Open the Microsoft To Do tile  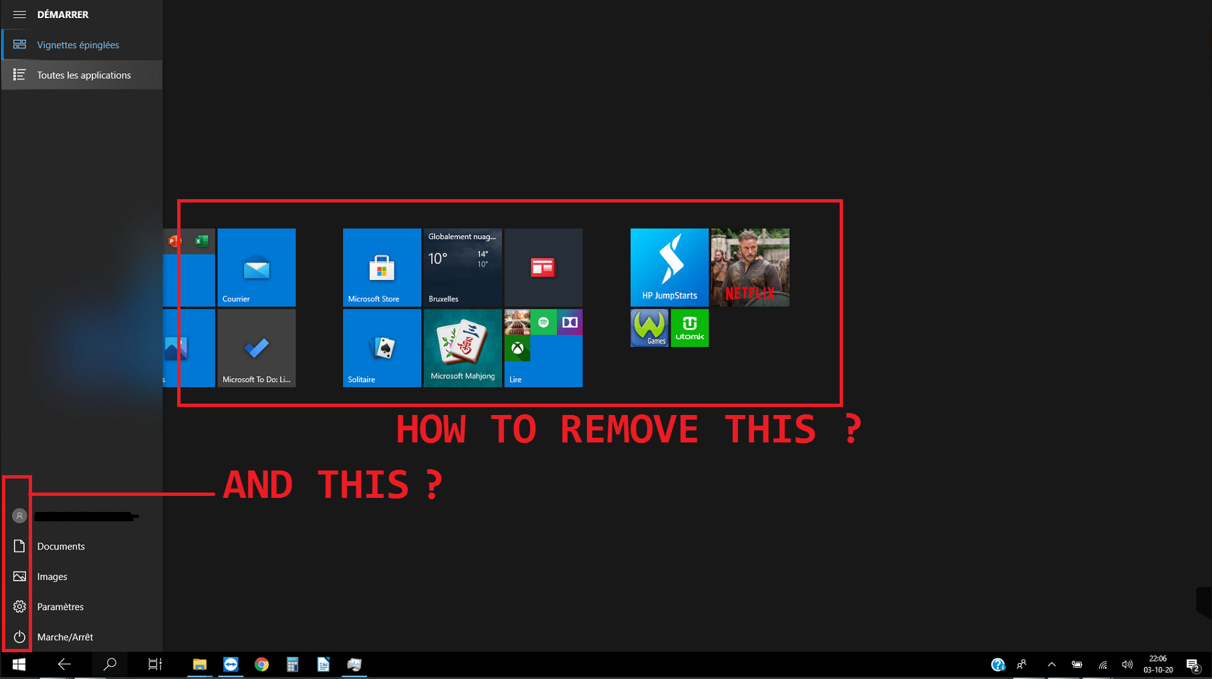257,348
